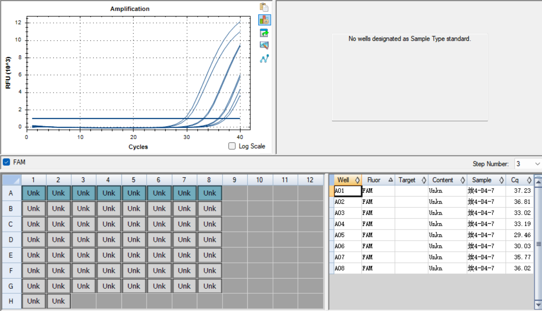Launch chart in new window icon

(x=265, y=33)
